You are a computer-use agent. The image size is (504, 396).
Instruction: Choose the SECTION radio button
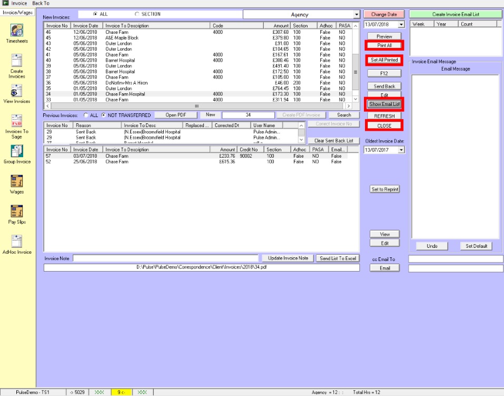137,14
